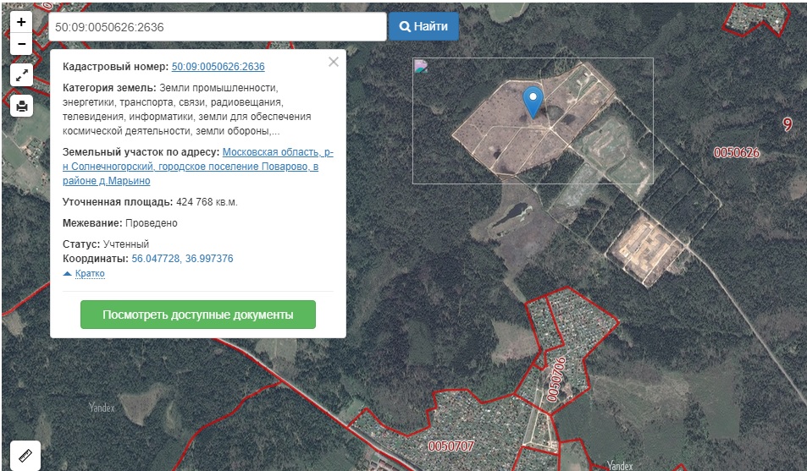Click Посмотреть доступные документы button

click(x=198, y=315)
